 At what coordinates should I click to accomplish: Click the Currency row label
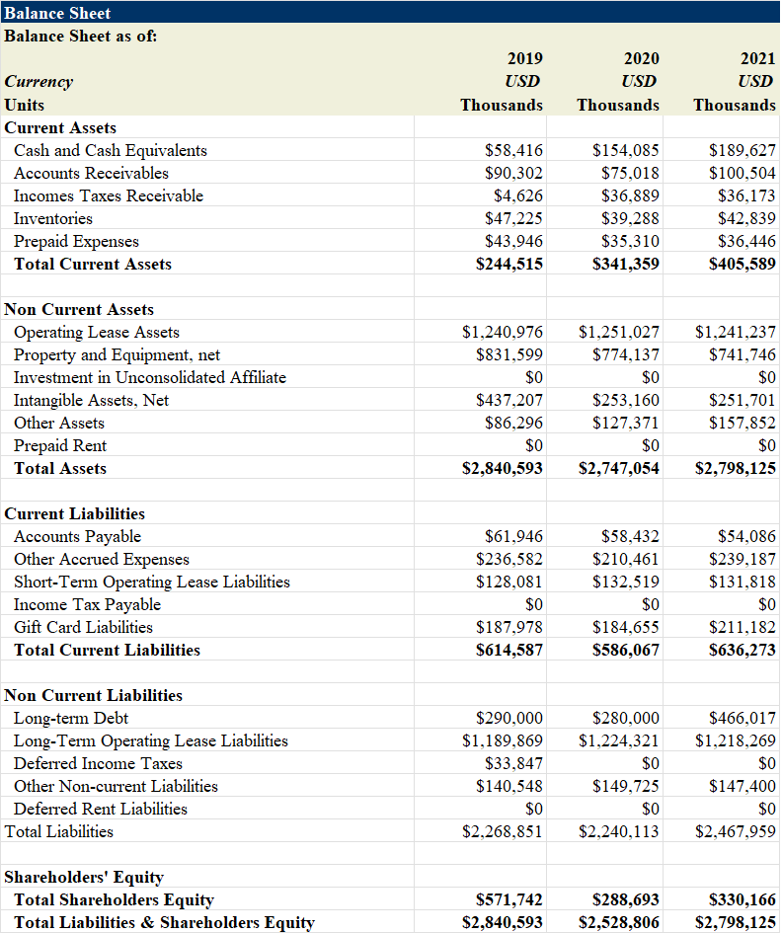(39, 82)
